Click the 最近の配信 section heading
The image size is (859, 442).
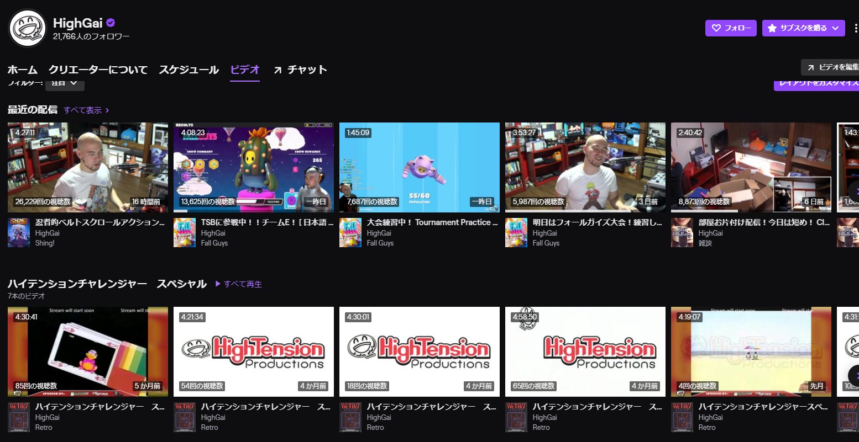pos(33,110)
